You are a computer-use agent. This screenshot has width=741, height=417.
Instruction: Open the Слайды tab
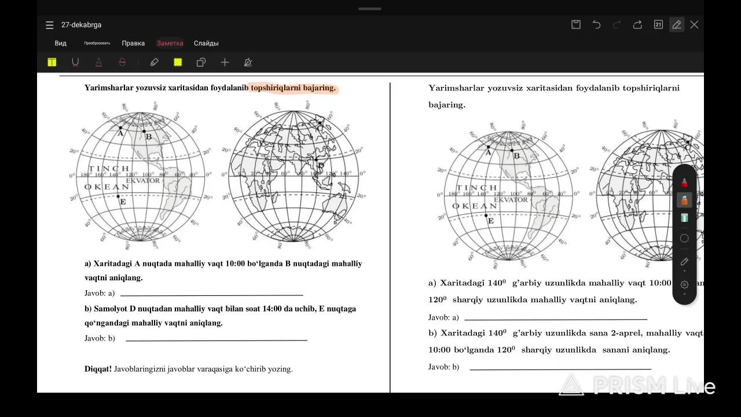coord(206,43)
